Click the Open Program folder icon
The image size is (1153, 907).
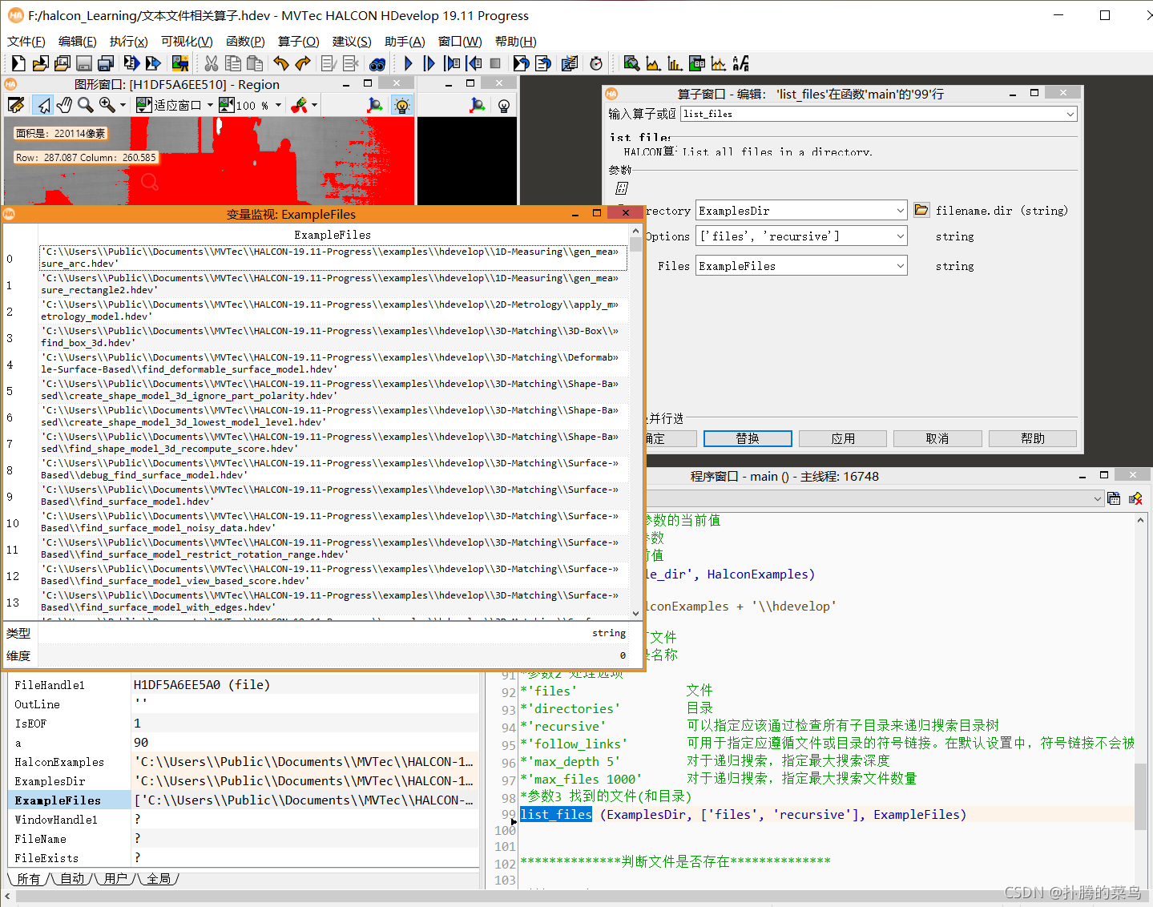tap(40, 63)
